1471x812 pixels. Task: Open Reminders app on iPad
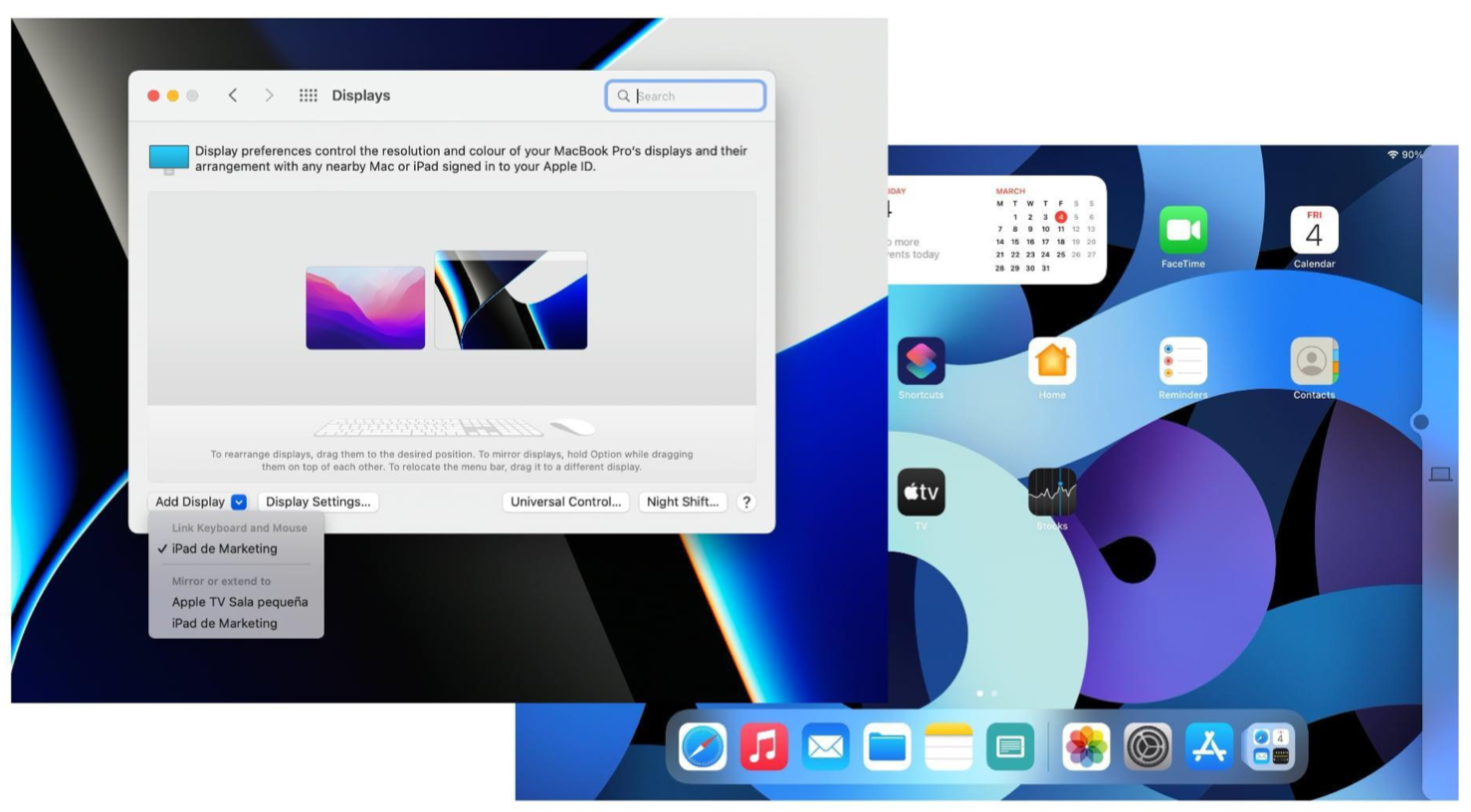[x=1183, y=361]
